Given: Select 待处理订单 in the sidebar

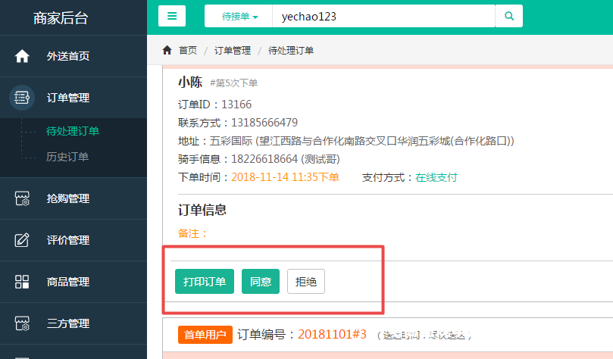Looking at the screenshot, I should click(x=73, y=131).
